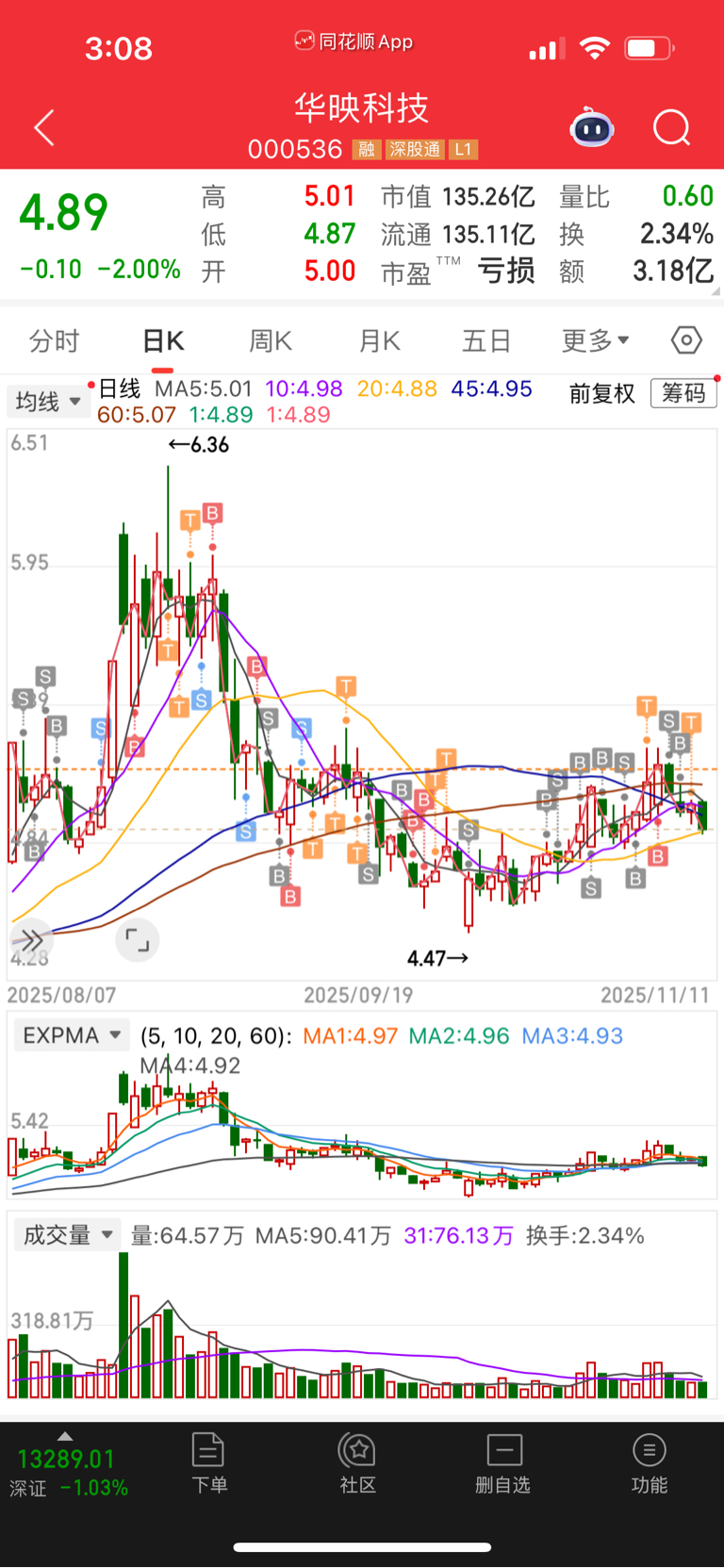The width and height of the screenshot is (724, 1568).
Task: Open EXPMA indicator dropdown
Action: click(x=72, y=1035)
